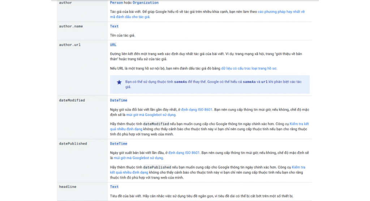The height and width of the screenshot is (201, 370).
Task: Click the Text type link in the headline row
Action: [114, 187]
